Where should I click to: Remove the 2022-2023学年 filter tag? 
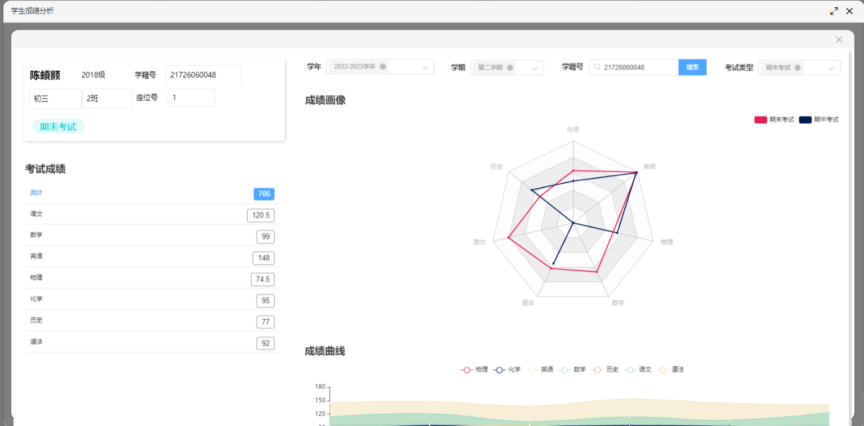[383, 66]
